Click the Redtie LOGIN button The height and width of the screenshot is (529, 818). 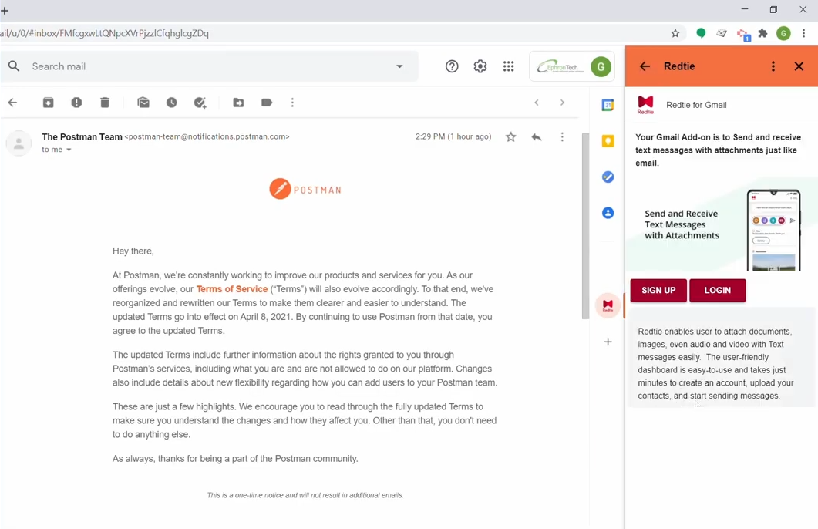point(717,291)
